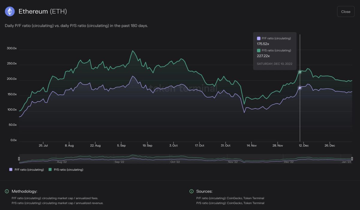The height and width of the screenshot is (210, 360).
Task: Click the left handle of the range navigator
Action: [x=19, y=158]
